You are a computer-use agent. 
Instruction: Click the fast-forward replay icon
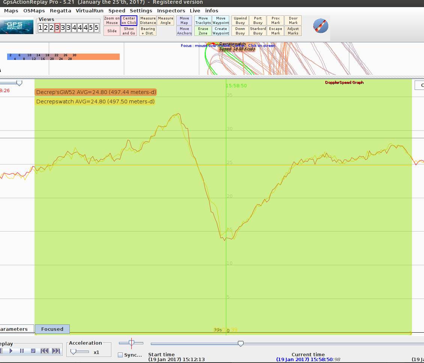click(56, 351)
